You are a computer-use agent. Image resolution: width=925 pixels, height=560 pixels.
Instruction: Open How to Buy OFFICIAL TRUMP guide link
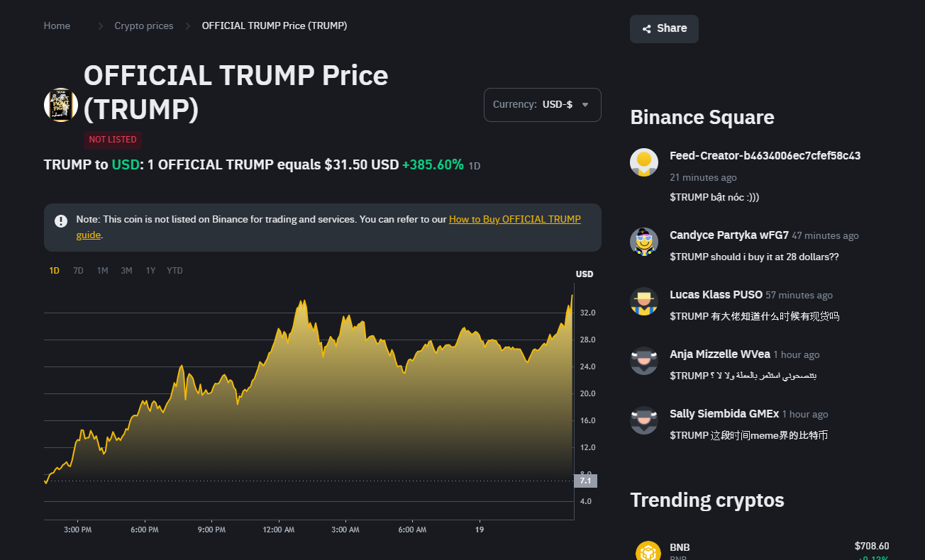(515, 220)
